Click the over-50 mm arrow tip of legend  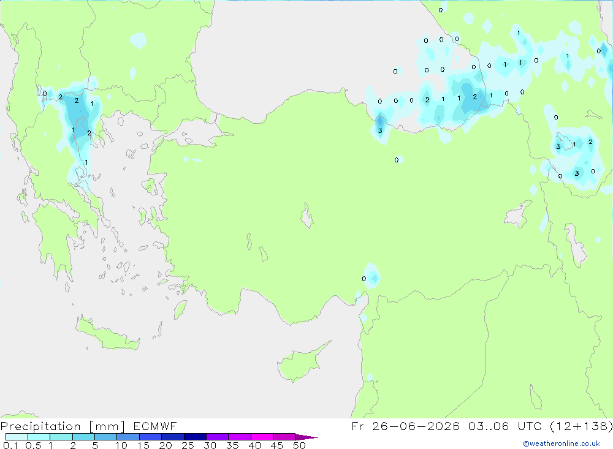pos(306,437)
